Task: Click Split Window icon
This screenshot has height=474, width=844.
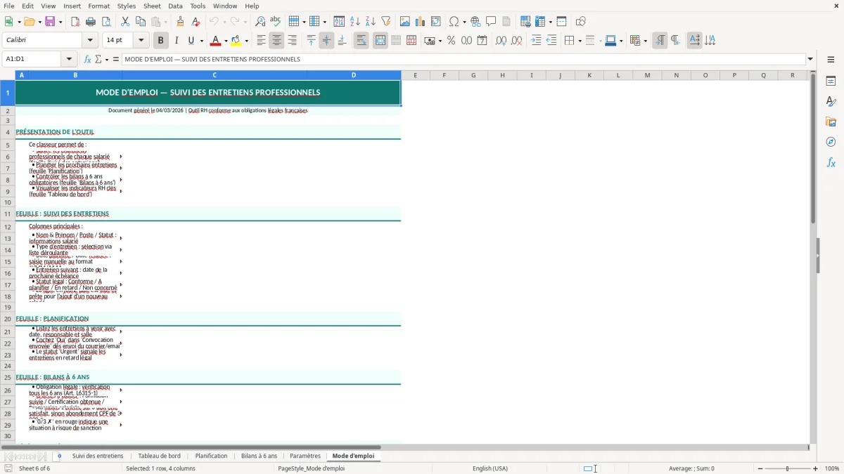Action: tap(562, 22)
